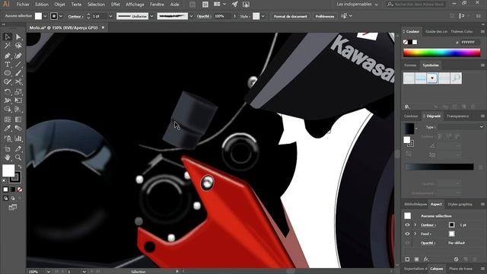
Task: Pick a color from the spectrum bar
Action: coord(441,53)
